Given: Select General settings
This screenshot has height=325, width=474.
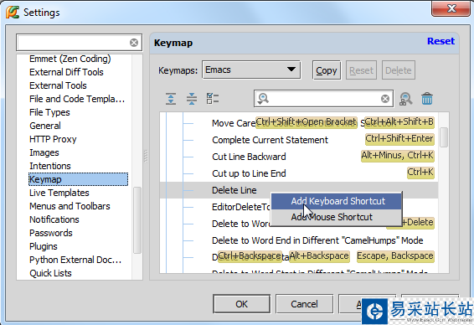Looking at the screenshot, I should point(45,126).
